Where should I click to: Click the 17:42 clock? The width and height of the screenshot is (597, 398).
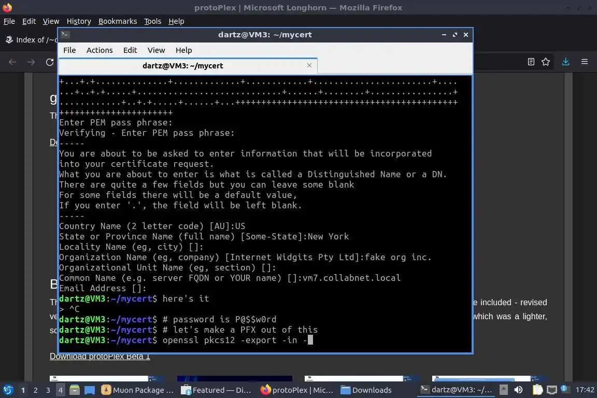[x=585, y=390]
